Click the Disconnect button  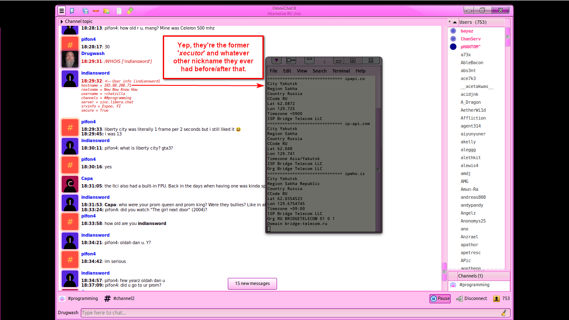click(471, 299)
